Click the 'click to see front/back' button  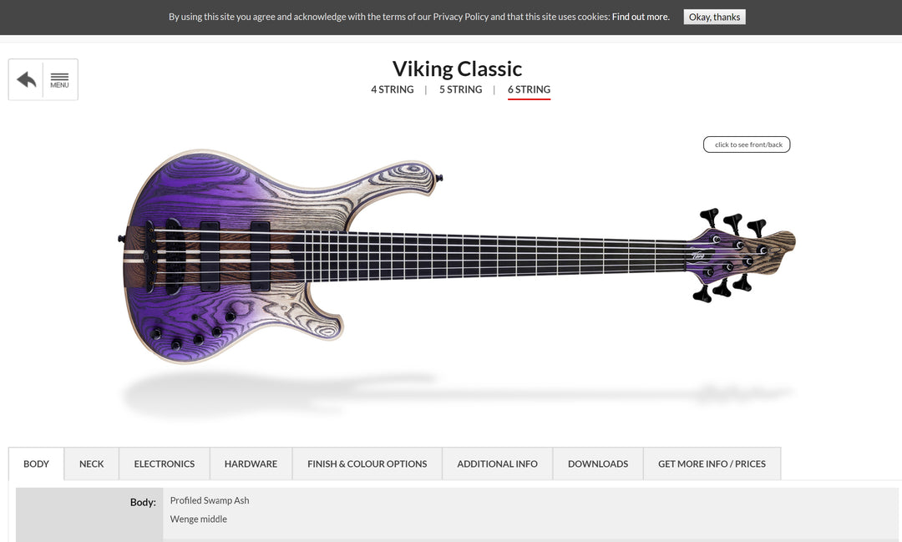pos(747,144)
